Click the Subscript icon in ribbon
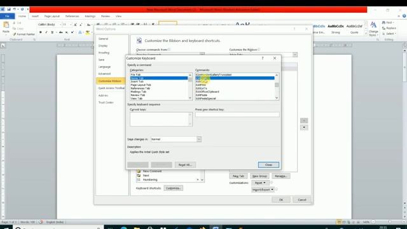Viewport: 407px width, 229px height. (x=67, y=32)
